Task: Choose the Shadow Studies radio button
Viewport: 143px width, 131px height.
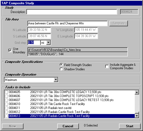Action: click(61, 69)
